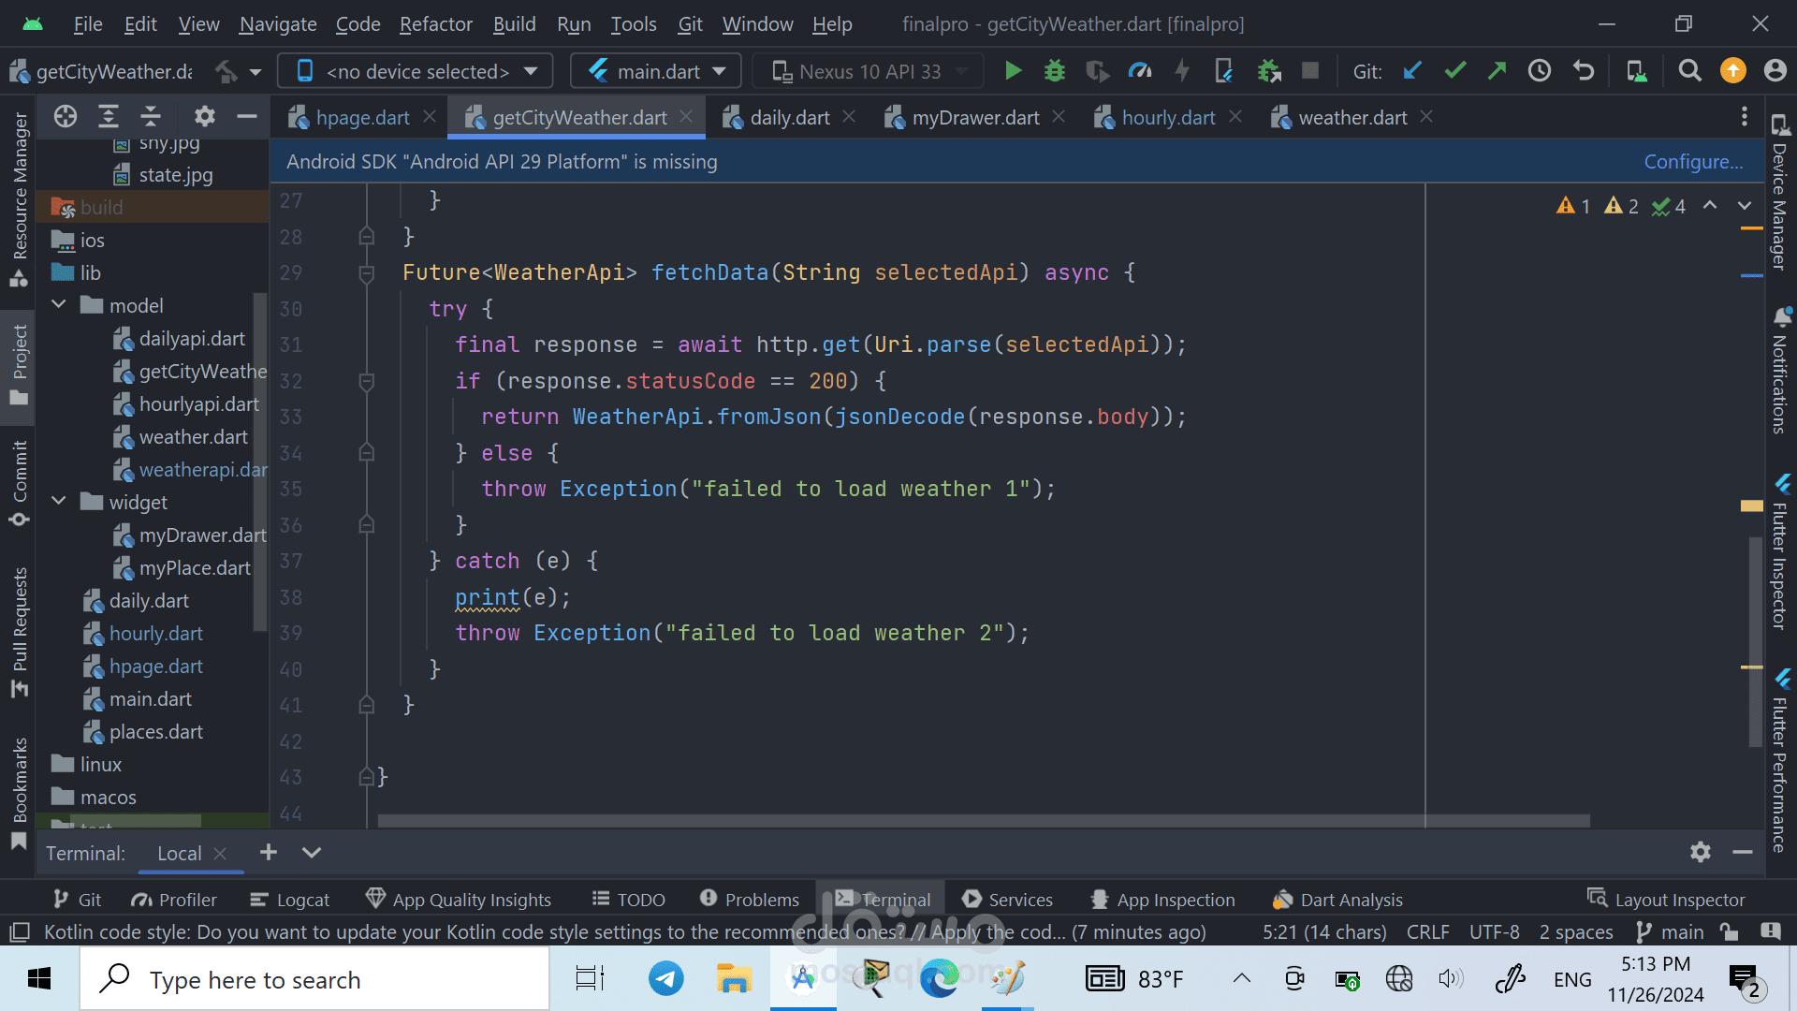Click the Git commit checkmark icon
1797x1011 pixels.
[x=1454, y=71]
